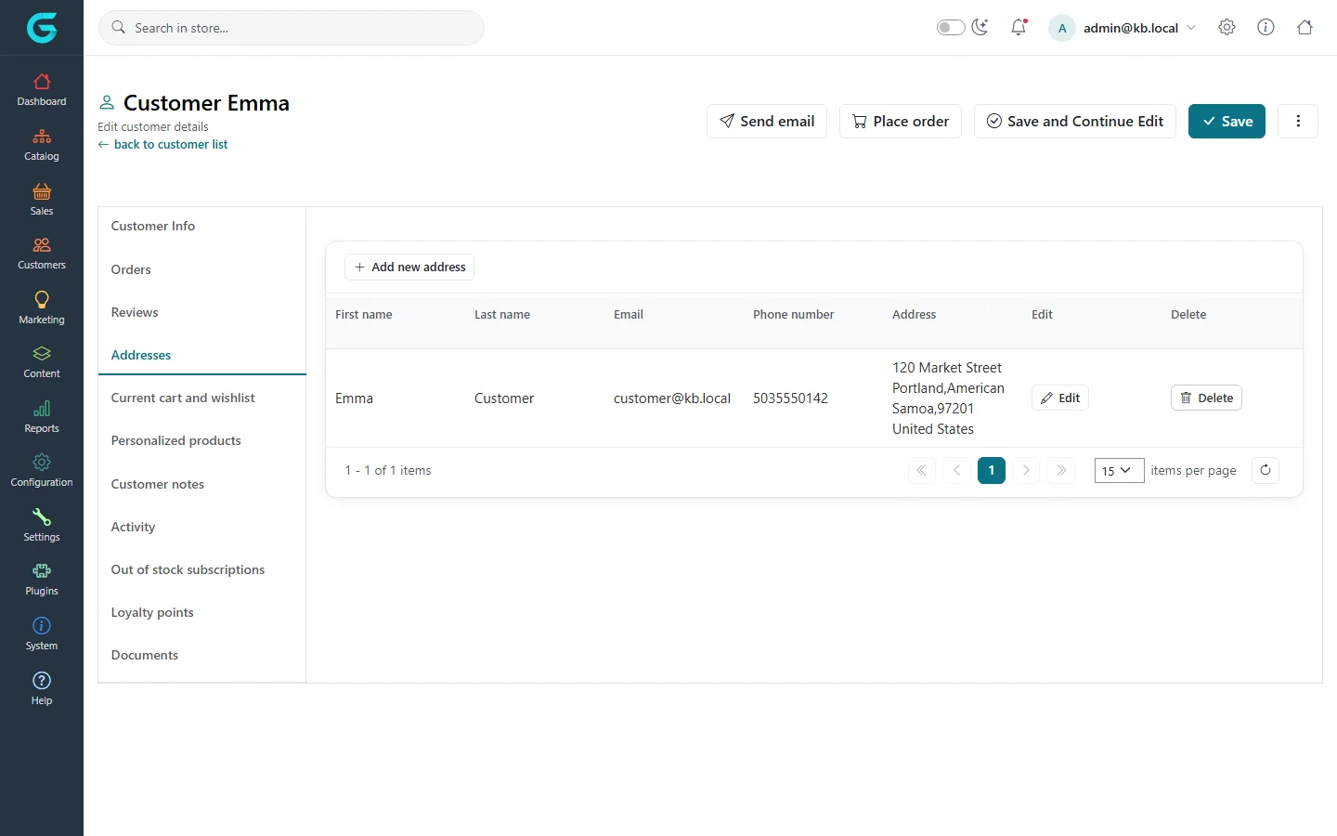Image resolution: width=1337 pixels, height=836 pixels.
Task: Select page 1 in pagination
Action: click(x=992, y=470)
